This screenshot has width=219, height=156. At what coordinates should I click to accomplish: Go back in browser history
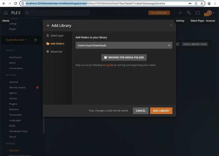point(4,3)
